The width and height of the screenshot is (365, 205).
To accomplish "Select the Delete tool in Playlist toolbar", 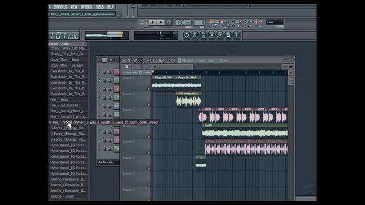I will coord(145,61).
